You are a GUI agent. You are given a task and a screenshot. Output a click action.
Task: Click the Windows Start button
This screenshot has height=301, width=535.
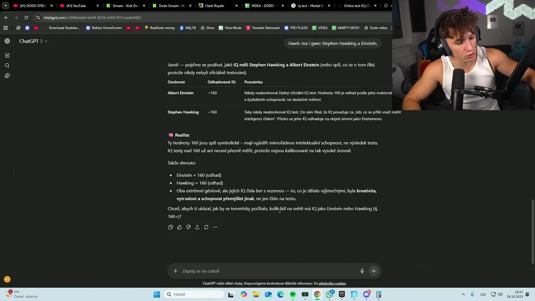(x=157, y=294)
